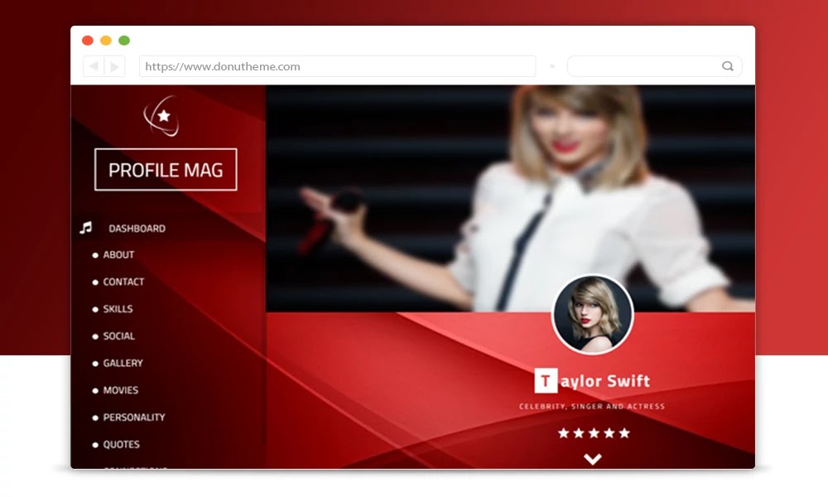
Task: Click the star logo above Profile Mag
Action: [162, 116]
